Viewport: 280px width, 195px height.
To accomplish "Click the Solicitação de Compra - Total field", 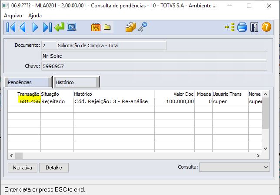I will tap(111, 45).
